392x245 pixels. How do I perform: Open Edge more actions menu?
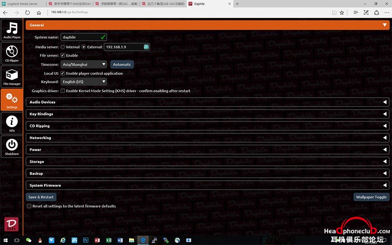point(387,13)
